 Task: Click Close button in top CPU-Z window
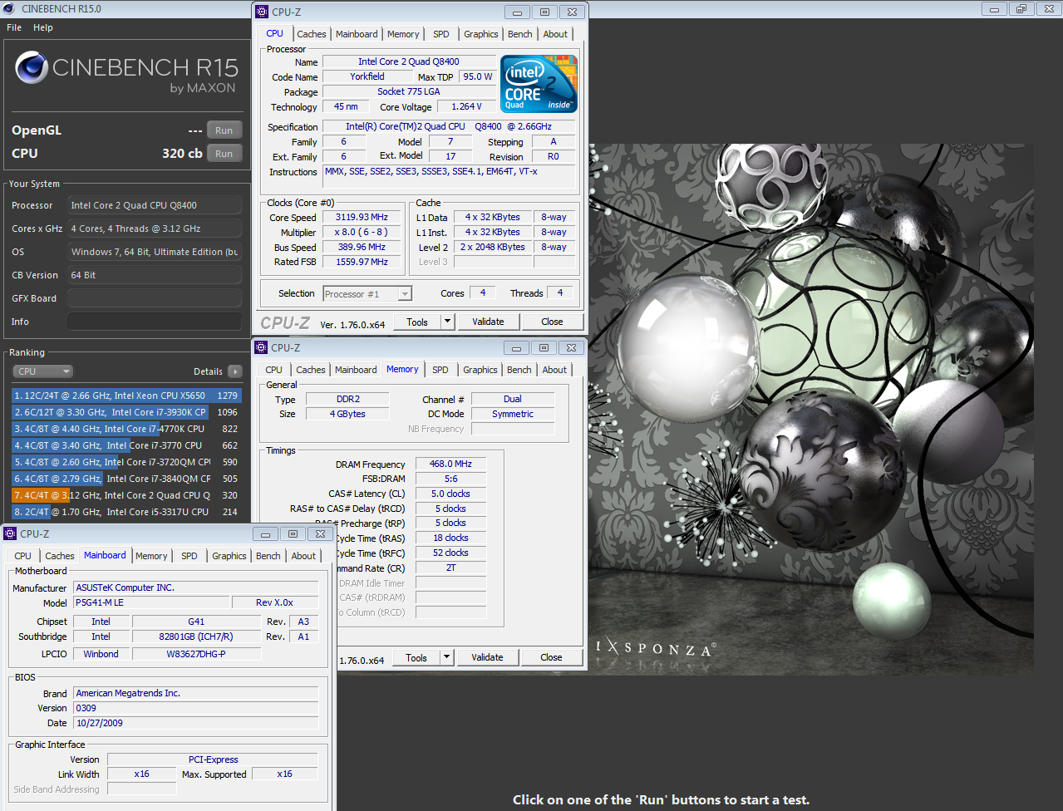[x=552, y=322]
